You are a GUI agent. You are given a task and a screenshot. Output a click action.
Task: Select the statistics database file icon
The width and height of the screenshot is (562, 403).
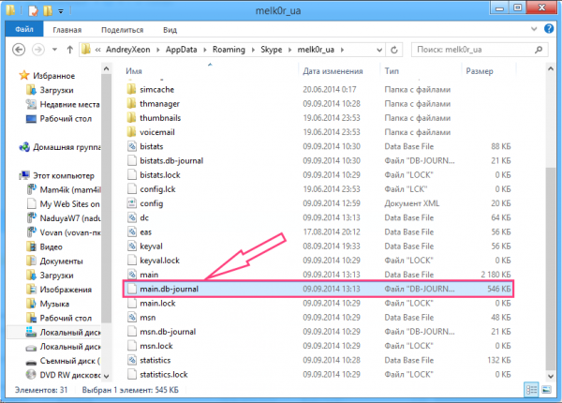[132, 360]
